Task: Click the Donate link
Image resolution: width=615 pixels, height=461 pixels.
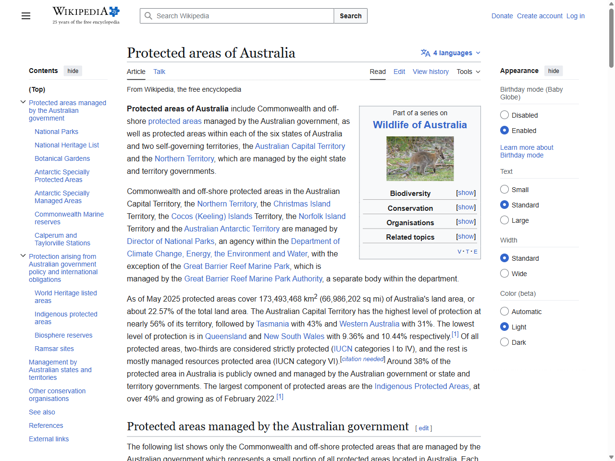Action: pyautogui.click(x=502, y=16)
